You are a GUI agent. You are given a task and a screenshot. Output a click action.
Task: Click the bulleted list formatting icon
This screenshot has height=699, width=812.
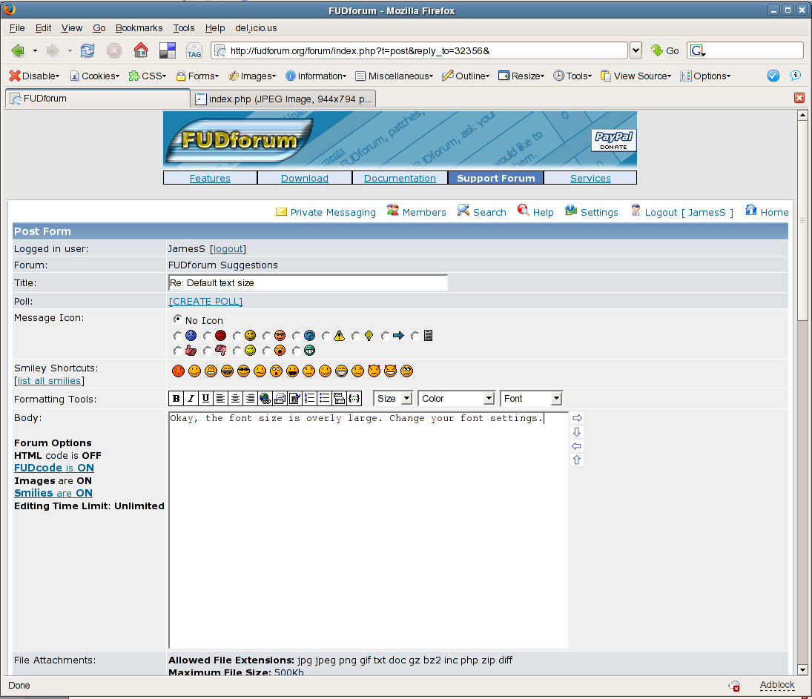point(325,398)
